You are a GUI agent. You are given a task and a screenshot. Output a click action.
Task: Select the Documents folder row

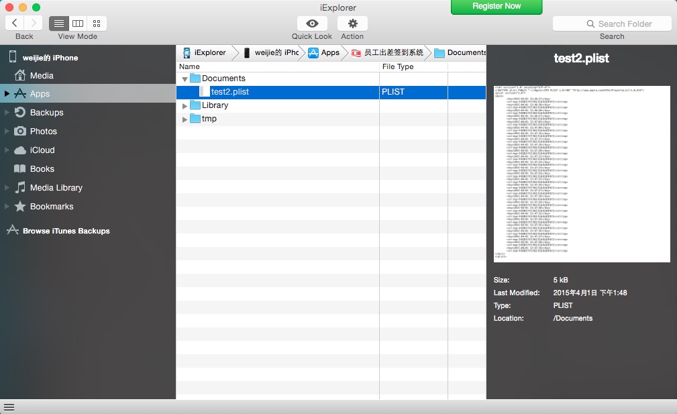click(x=331, y=79)
